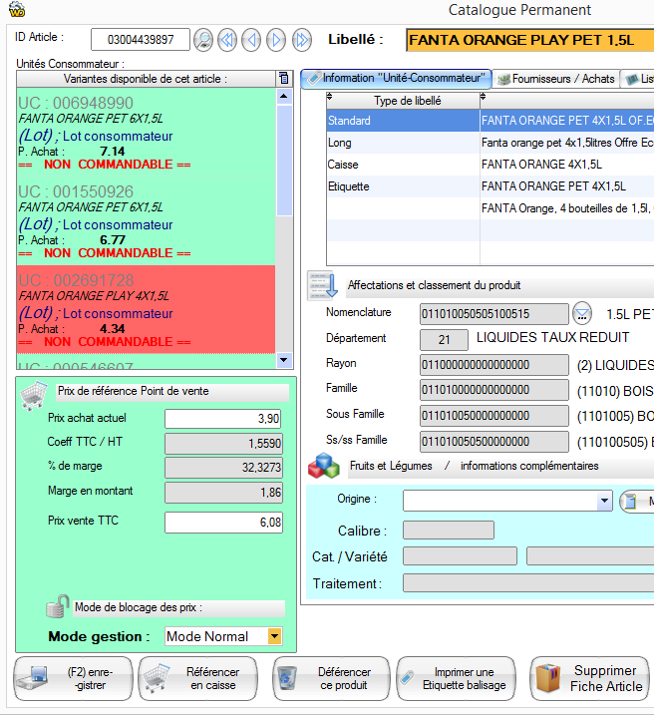Click the article search magnifier icon

[203, 40]
